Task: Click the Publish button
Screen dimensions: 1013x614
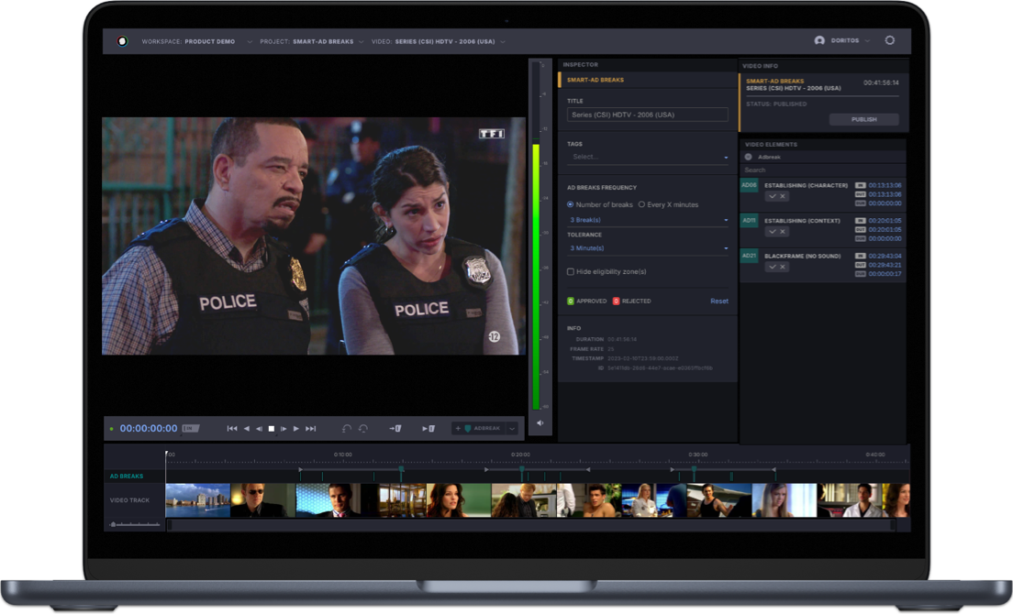Action: point(863,119)
